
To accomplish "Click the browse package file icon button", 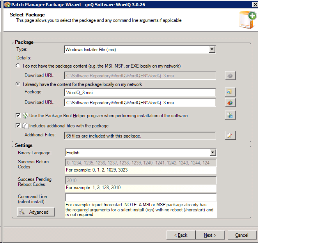I will point(230,92).
